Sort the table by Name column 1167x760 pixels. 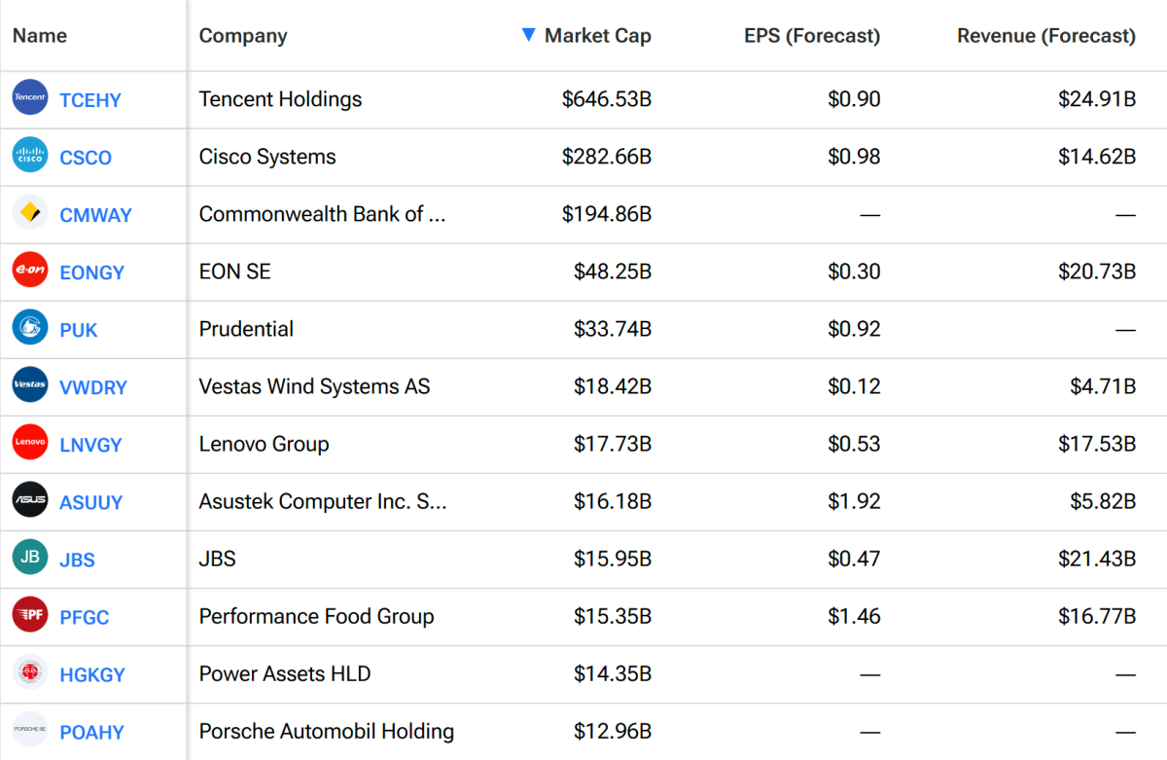[40, 36]
